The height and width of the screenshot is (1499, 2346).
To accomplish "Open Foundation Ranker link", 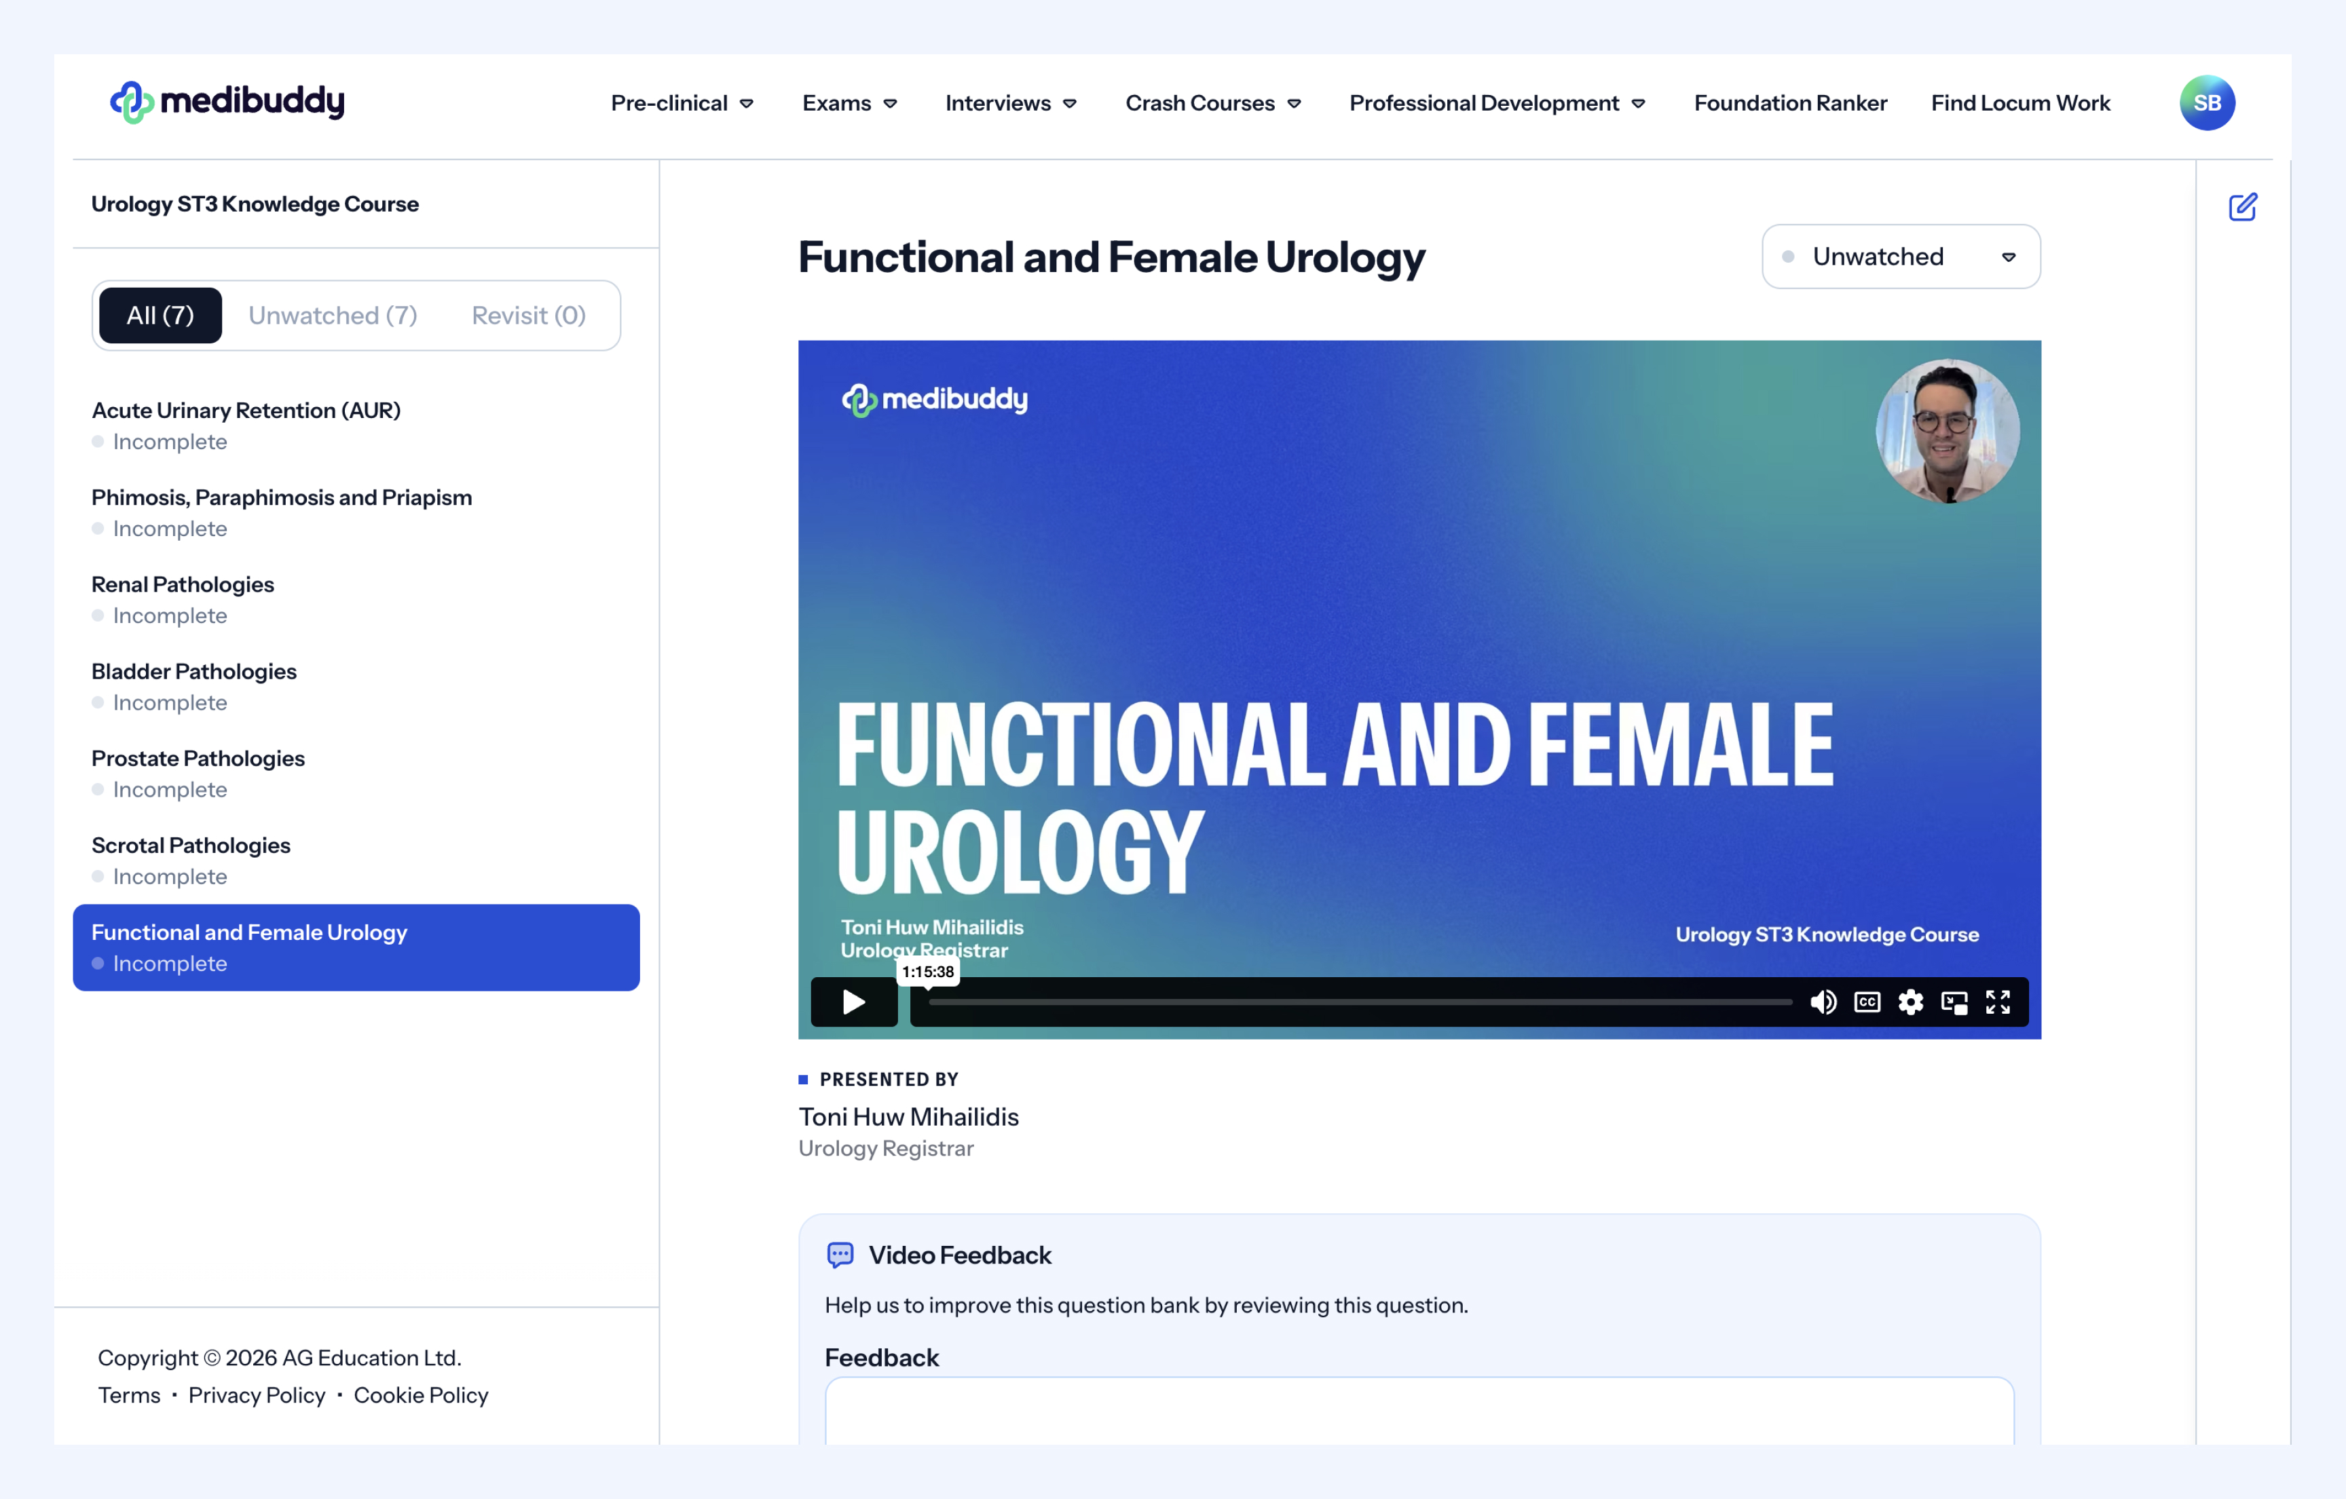I will [1789, 102].
